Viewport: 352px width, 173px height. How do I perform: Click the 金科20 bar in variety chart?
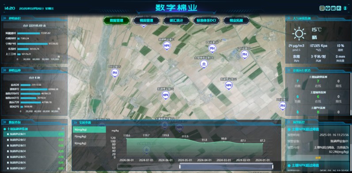[x=26, y=85]
